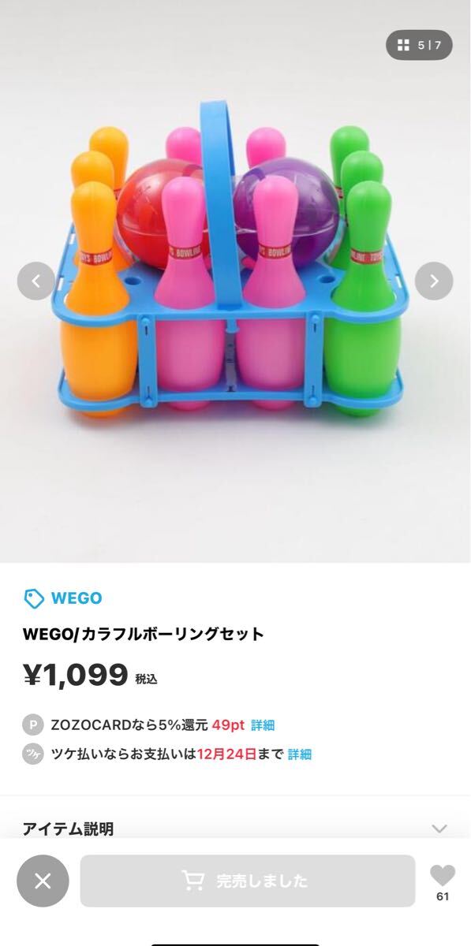This screenshot has width=471, height=946.
Task: Tap the ツケ払い round icon
Action: click(x=32, y=754)
